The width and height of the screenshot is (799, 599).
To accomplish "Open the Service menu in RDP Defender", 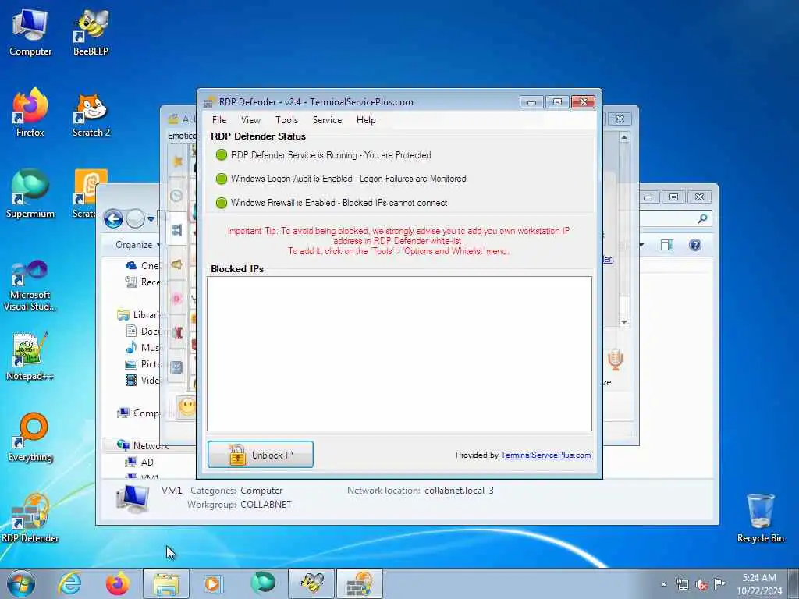I will point(327,119).
